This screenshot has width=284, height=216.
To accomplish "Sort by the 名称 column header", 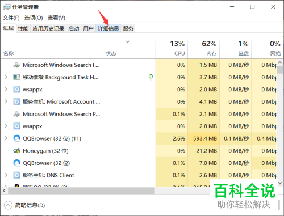I will (x=52, y=49).
